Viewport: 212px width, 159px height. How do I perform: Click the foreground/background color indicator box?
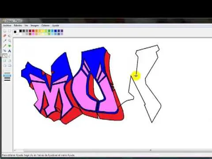click(x=15, y=32)
